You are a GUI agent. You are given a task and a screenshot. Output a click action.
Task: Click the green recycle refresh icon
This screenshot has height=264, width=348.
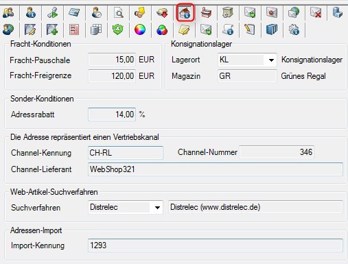coord(118,29)
